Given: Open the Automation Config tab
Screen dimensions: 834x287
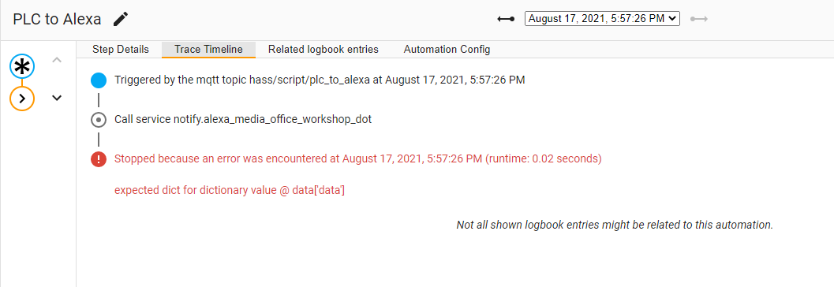Looking at the screenshot, I should [447, 50].
